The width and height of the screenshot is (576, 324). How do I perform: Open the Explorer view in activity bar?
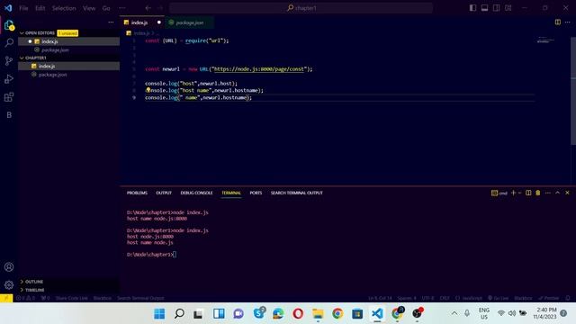coord(9,25)
